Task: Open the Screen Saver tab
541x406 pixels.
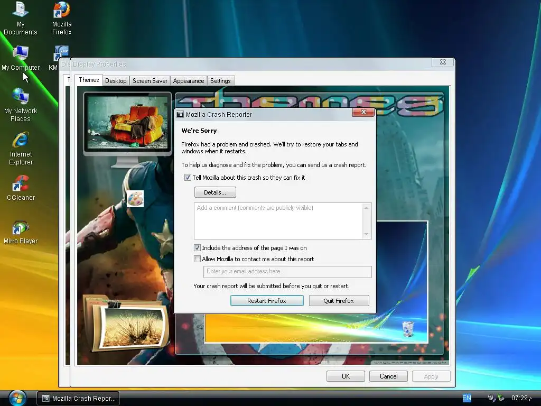Action: (x=150, y=81)
